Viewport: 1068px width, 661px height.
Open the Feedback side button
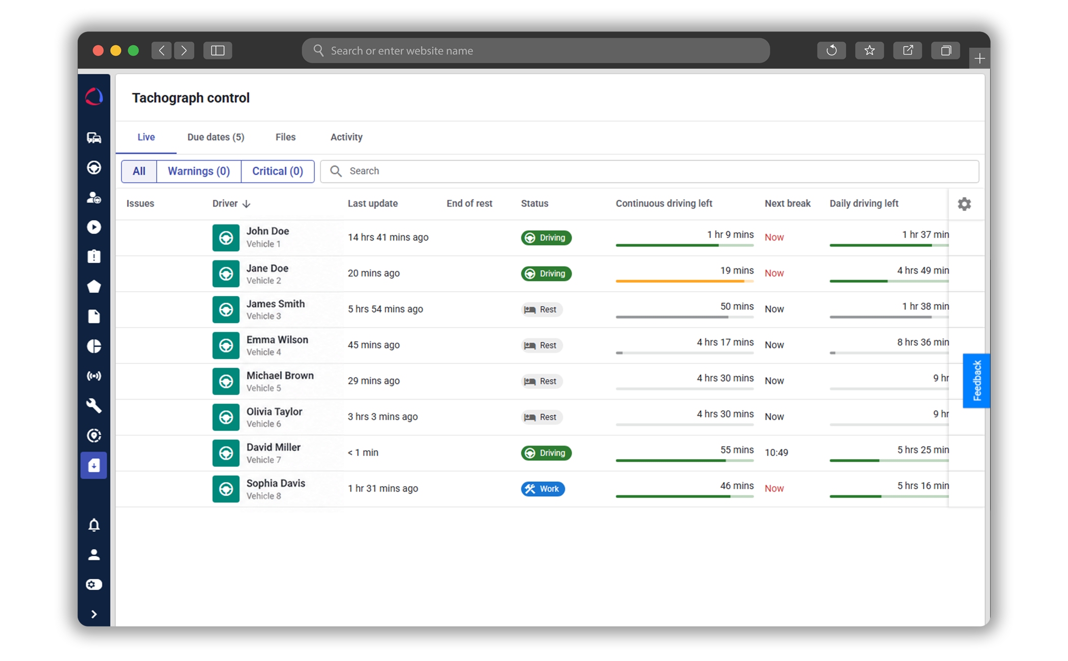pyautogui.click(x=976, y=380)
